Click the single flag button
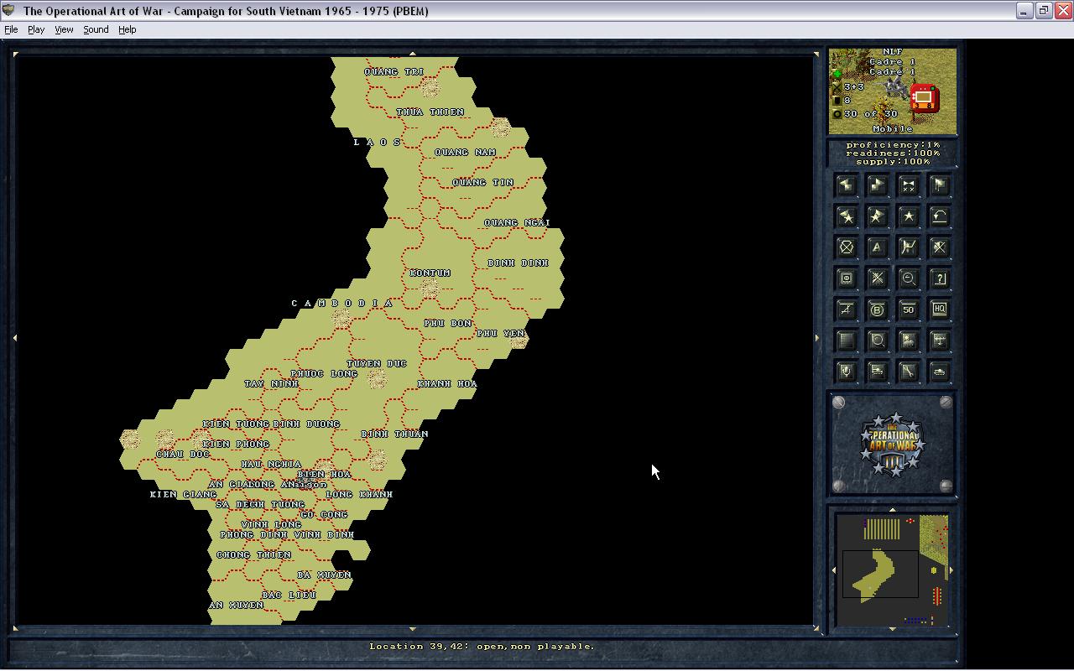Screen dimensions: 1074x671 click(x=939, y=185)
